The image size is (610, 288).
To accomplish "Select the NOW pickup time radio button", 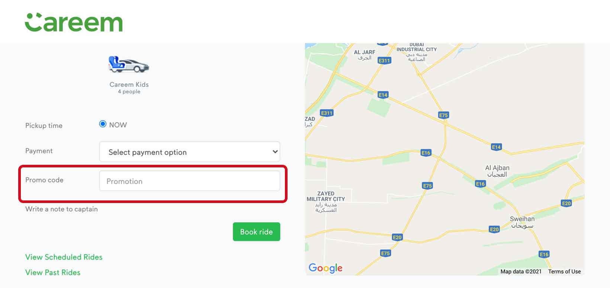I will [x=103, y=124].
